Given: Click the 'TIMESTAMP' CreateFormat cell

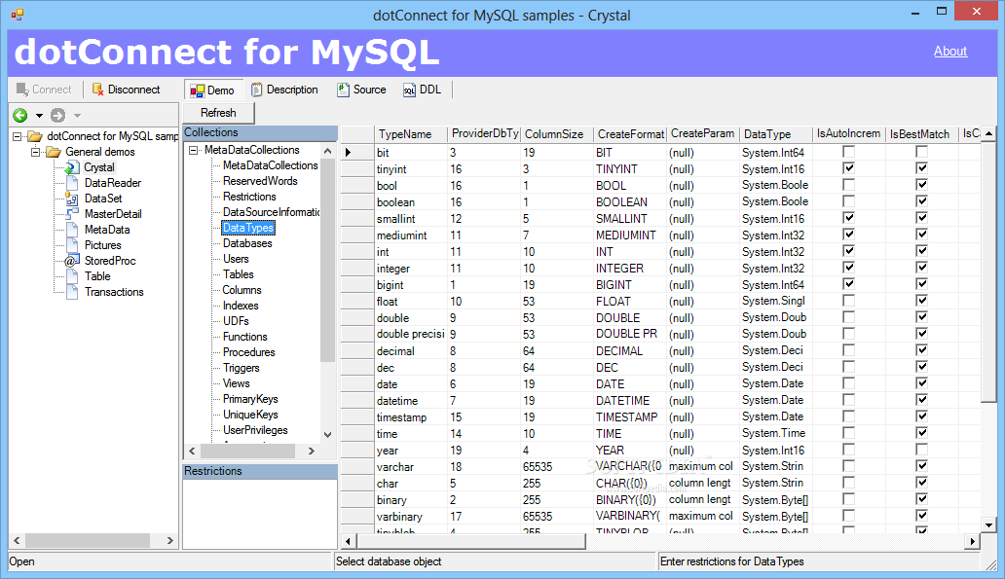Looking at the screenshot, I should 630,416.
